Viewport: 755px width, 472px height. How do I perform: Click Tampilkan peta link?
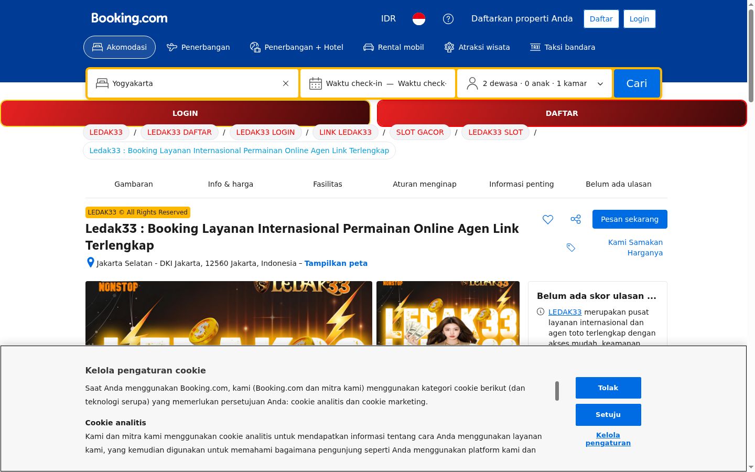click(x=336, y=263)
